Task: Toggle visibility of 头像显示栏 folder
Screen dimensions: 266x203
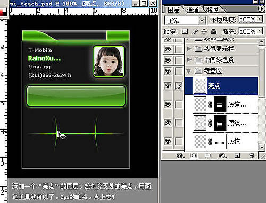Action: click(168, 49)
